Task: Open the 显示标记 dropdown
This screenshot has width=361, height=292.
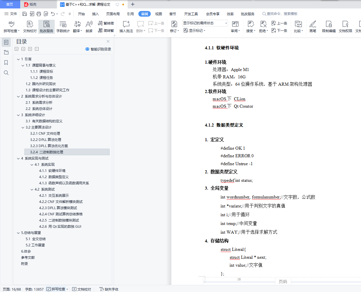Action: click(x=194, y=30)
